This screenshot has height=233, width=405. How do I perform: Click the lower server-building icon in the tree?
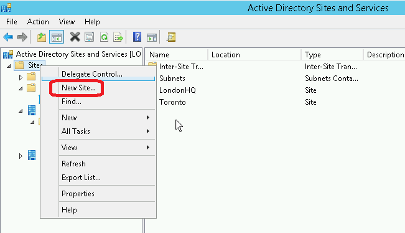[32, 155]
